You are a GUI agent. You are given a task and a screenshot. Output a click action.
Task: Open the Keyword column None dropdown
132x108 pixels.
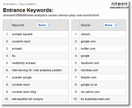click(44, 25)
